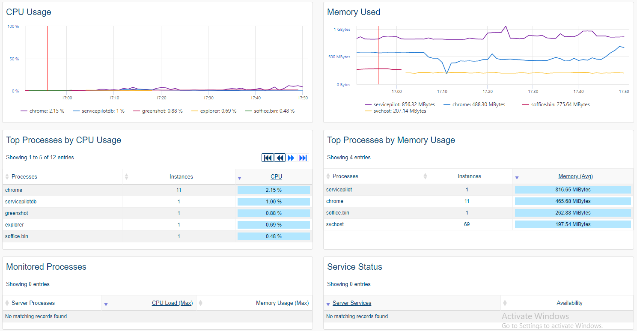Toggle chrome series in CPU Usage legend
Image resolution: width=637 pixels, height=331 pixels.
pyautogui.click(x=42, y=111)
